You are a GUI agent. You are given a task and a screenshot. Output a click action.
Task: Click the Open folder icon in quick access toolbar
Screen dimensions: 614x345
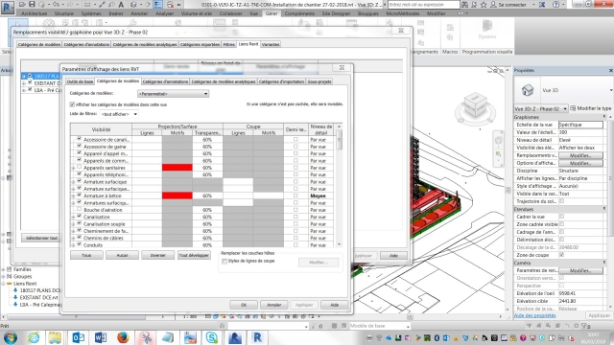click(x=22, y=4)
